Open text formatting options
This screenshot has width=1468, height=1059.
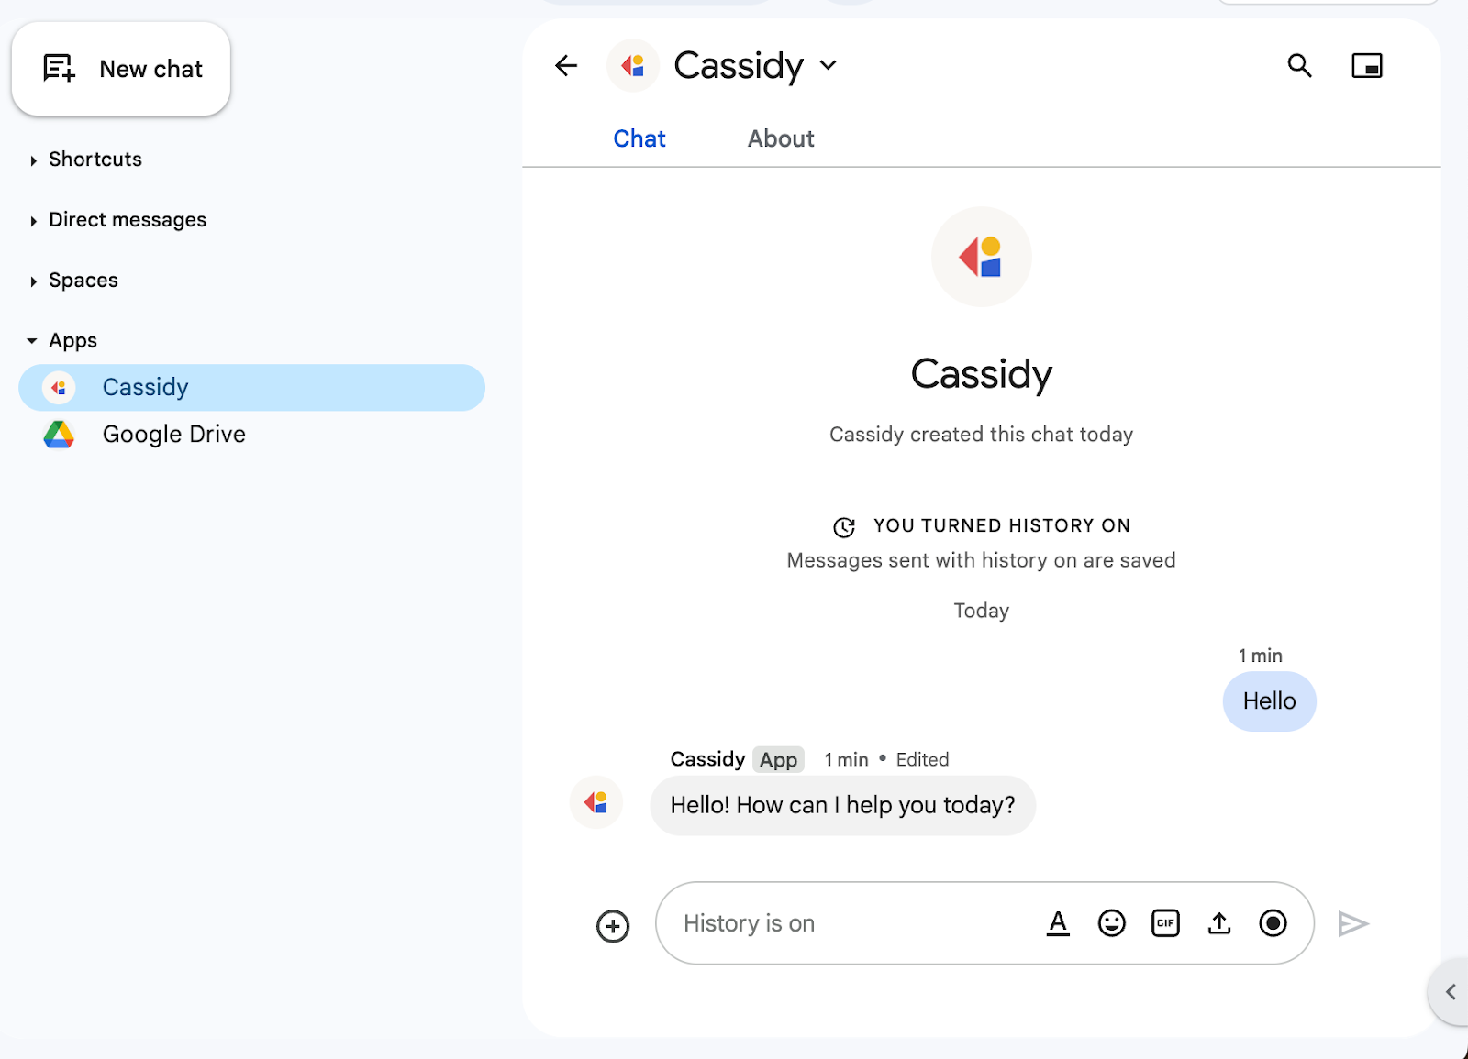tap(1058, 923)
